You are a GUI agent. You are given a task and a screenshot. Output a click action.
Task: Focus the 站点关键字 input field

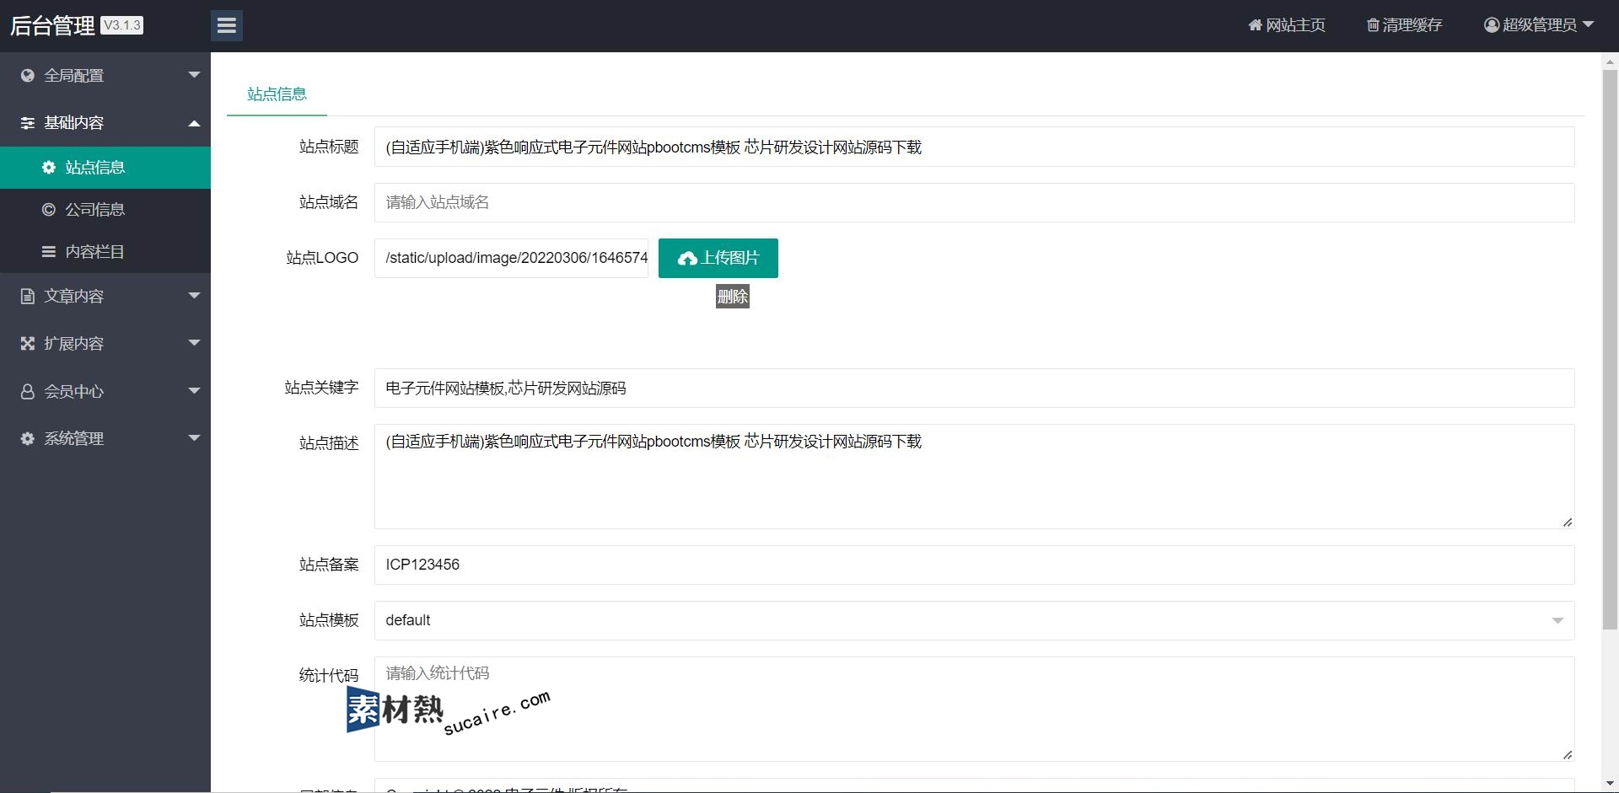(974, 388)
